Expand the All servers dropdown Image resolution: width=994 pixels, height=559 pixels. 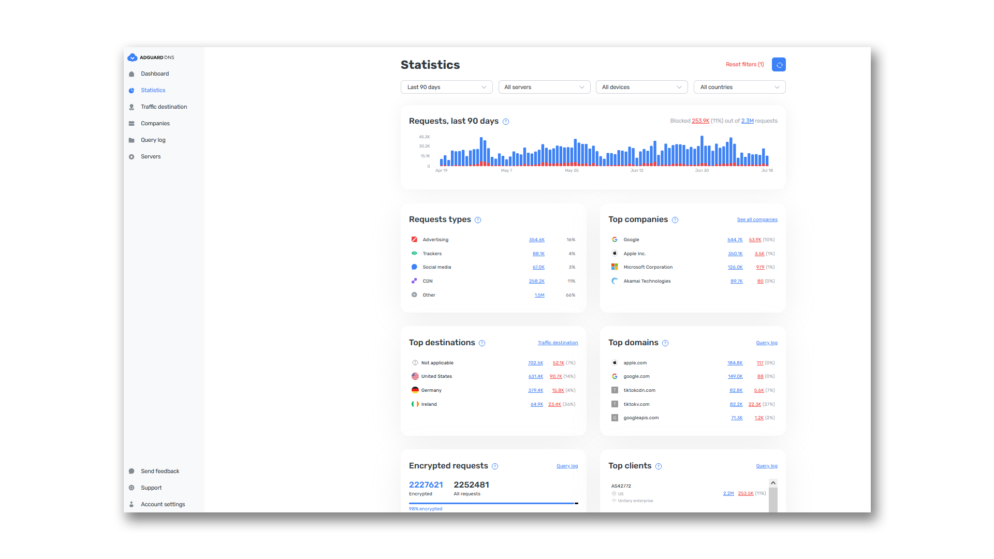544,87
